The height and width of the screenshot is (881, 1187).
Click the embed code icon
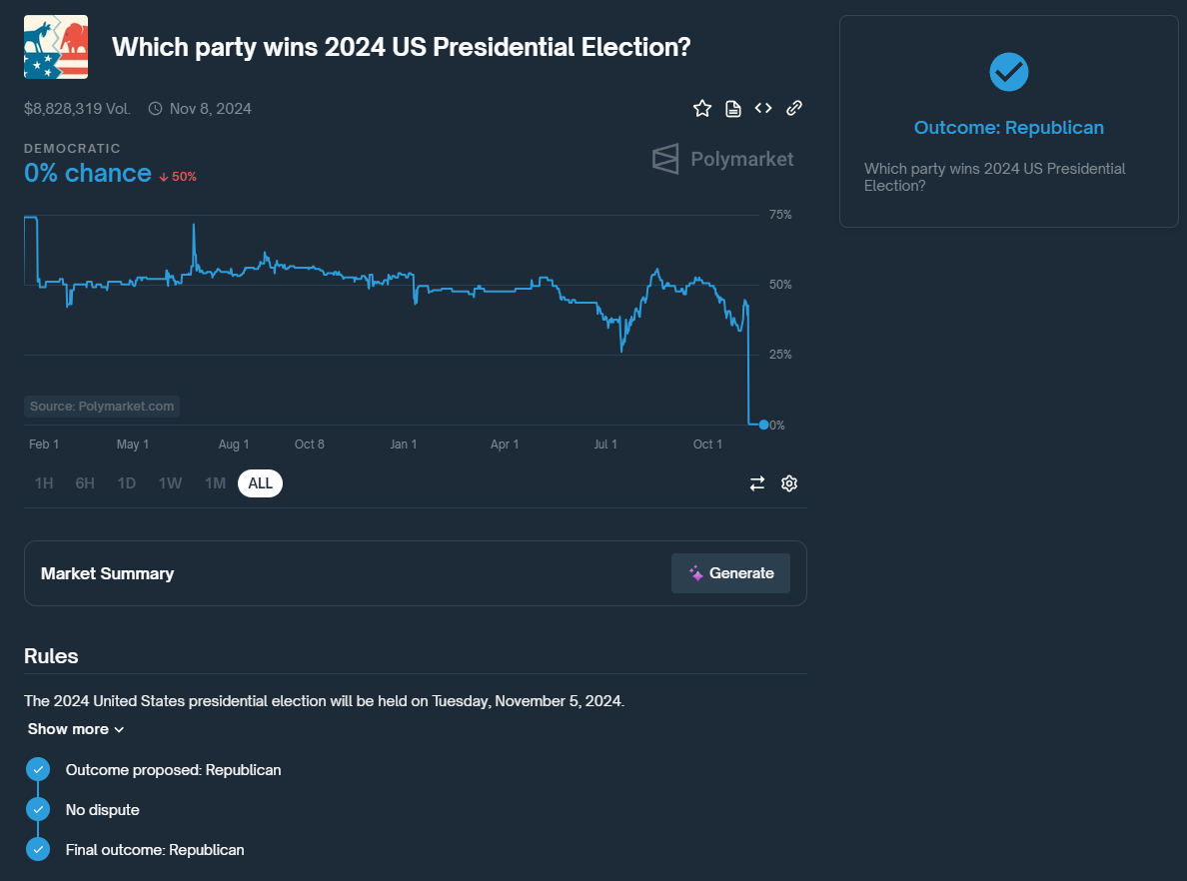tap(763, 108)
